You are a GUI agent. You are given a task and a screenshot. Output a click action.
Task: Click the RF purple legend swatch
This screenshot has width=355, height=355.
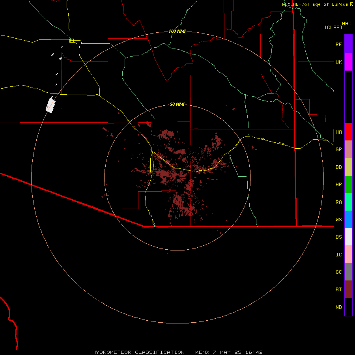pos(348,44)
